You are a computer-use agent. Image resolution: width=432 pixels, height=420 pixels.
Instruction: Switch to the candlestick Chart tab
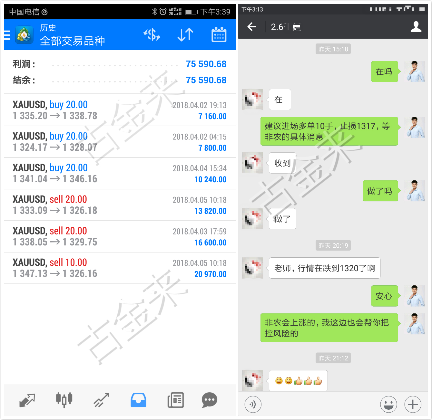(64, 400)
